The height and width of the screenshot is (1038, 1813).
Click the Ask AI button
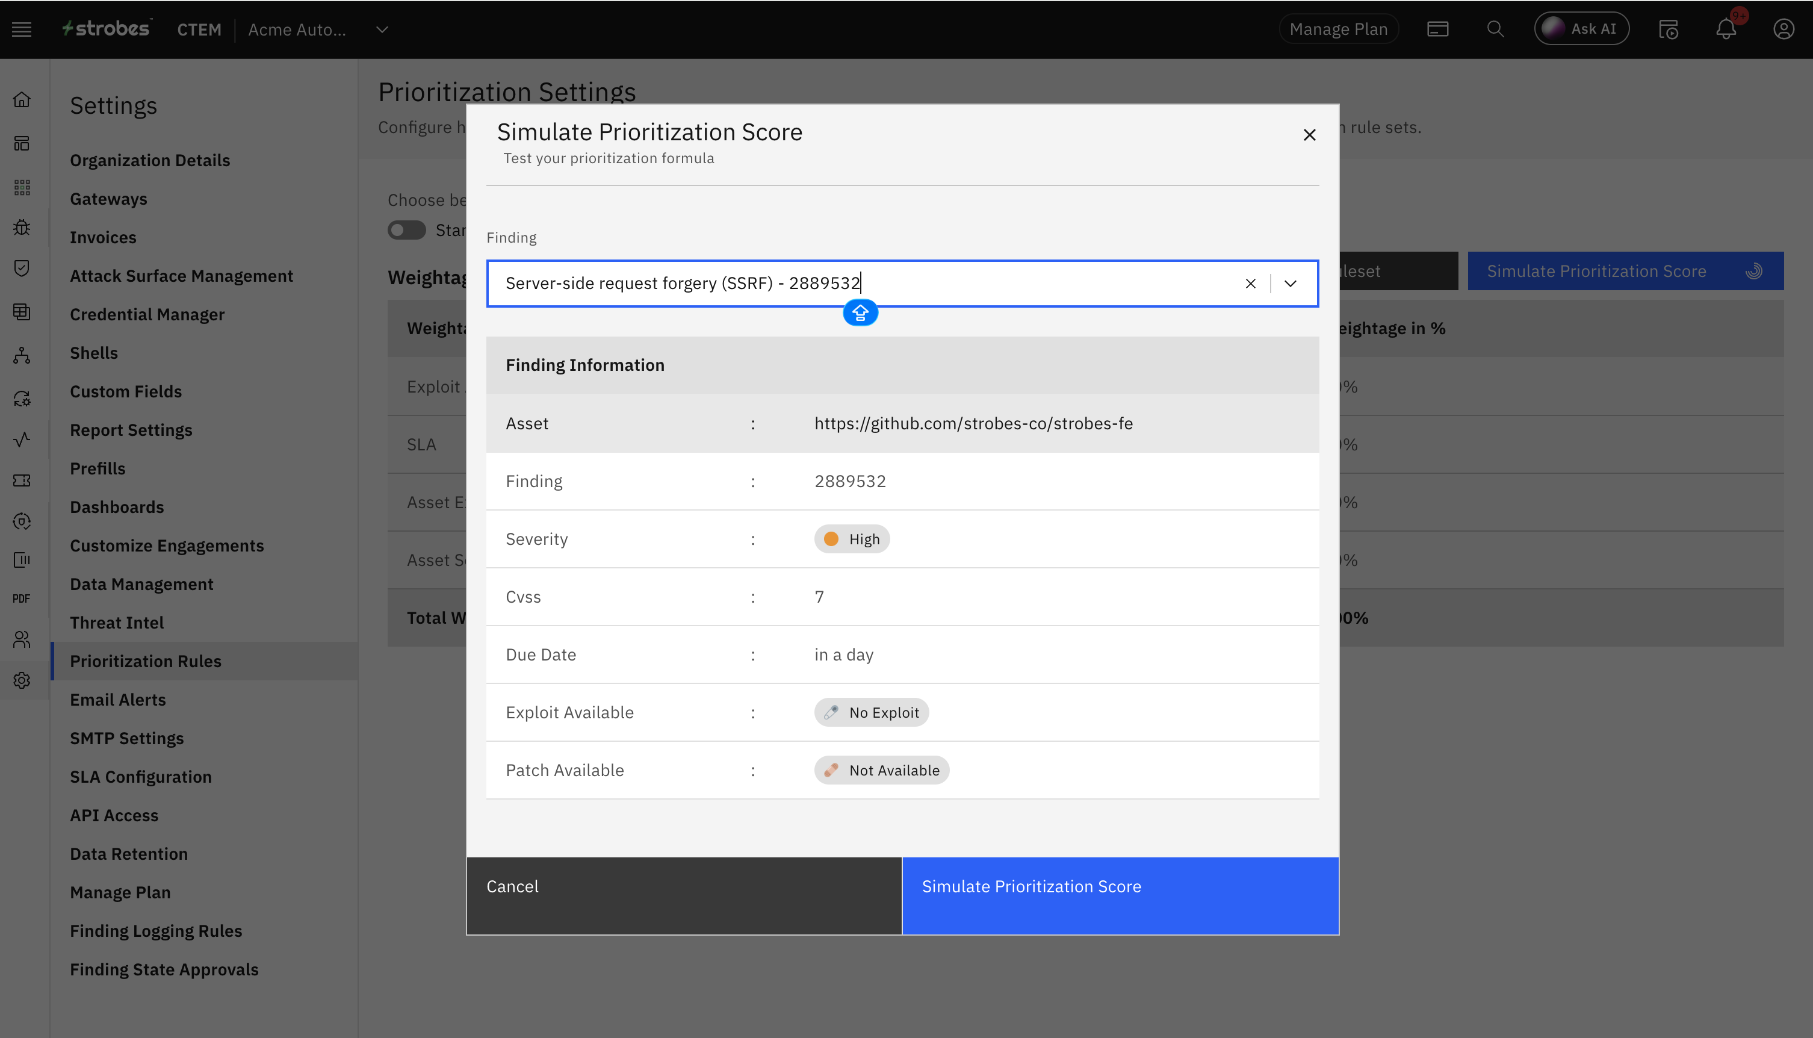pyautogui.click(x=1581, y=30)
